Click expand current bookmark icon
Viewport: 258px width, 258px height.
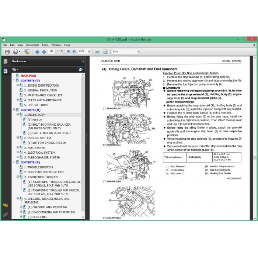[x=81, y=70]
